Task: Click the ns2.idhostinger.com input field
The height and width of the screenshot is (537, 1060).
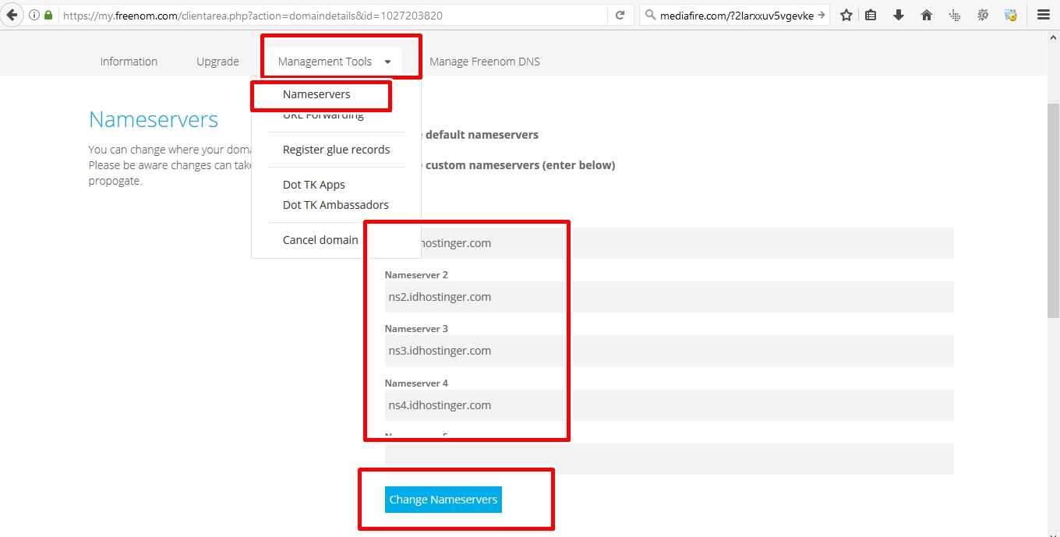Action: pos(670,297)
